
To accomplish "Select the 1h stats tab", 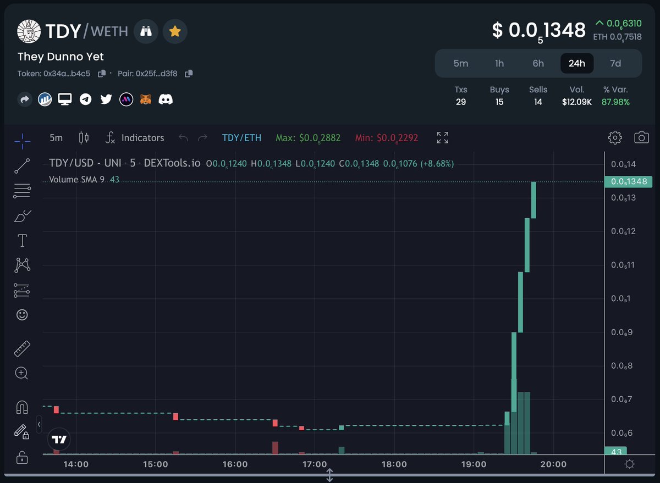I will [499, 63].
